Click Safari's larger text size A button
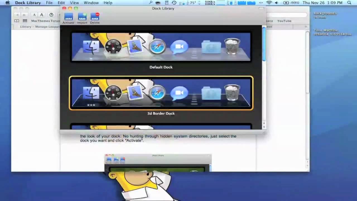The image size is (357, 201). pyautogui.click(x=42, y=15)
